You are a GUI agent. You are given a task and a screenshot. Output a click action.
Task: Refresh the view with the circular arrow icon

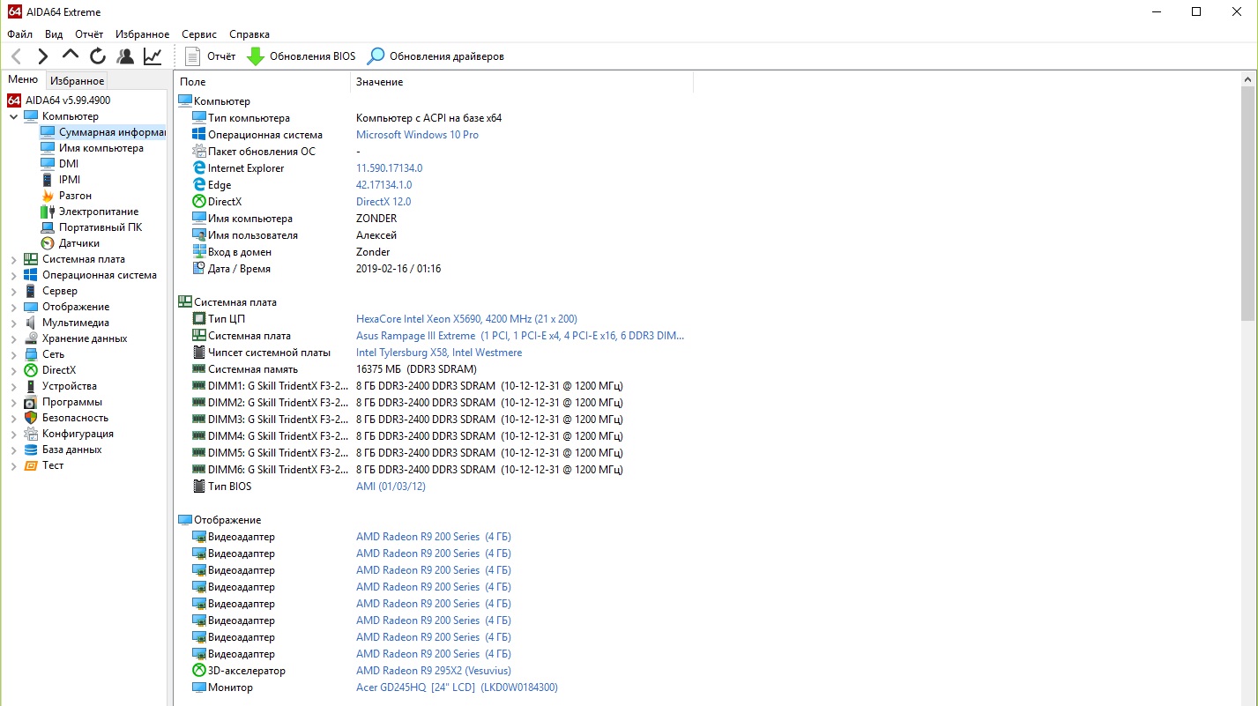click(98, 56)
